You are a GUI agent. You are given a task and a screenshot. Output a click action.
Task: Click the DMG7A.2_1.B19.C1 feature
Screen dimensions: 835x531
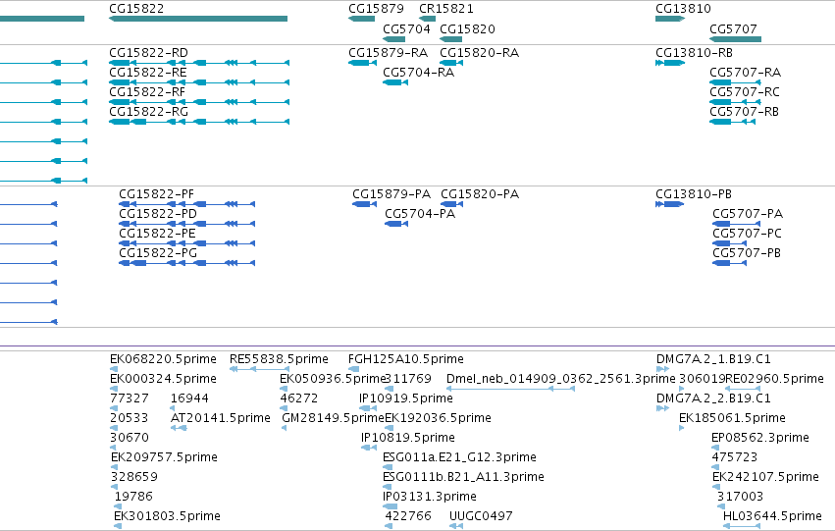pos(662,369)
